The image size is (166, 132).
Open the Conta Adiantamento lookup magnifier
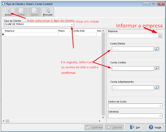[157, 87]
